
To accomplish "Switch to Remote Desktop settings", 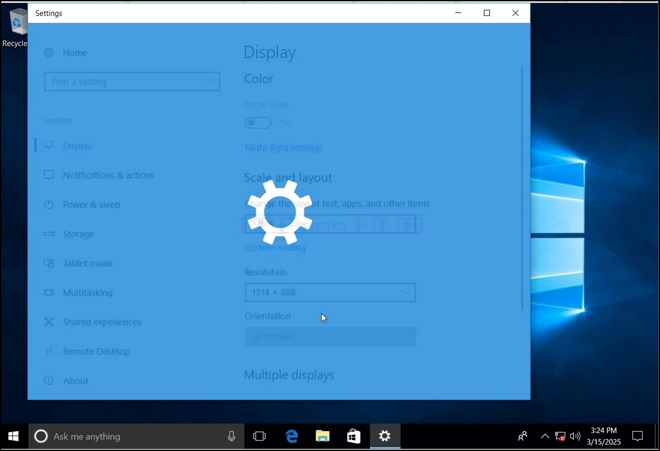I will click(96, 352).
